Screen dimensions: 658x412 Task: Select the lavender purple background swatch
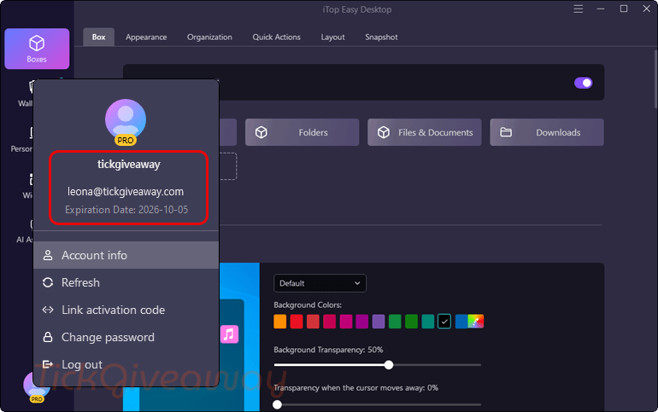(379, 322)
